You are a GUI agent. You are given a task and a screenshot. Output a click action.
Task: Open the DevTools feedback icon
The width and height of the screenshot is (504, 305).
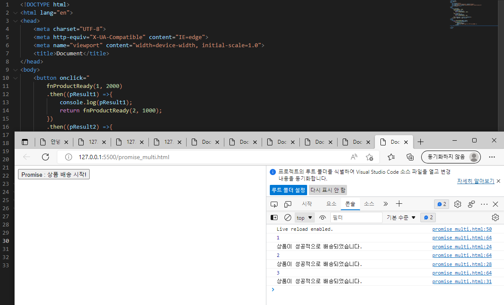471,204
